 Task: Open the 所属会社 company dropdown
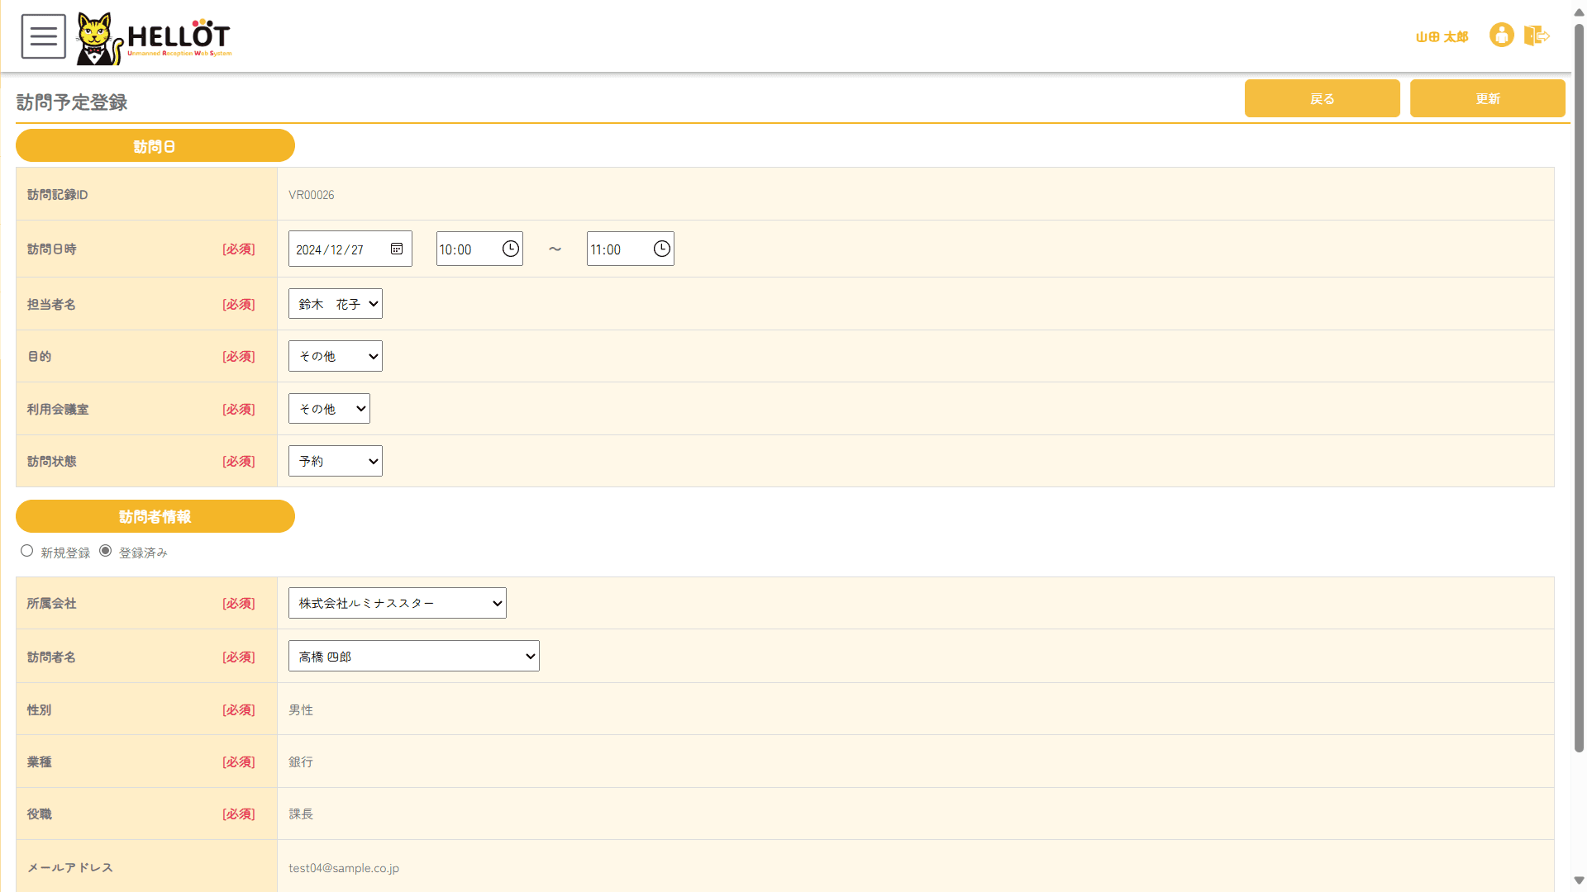pos(397,603)
